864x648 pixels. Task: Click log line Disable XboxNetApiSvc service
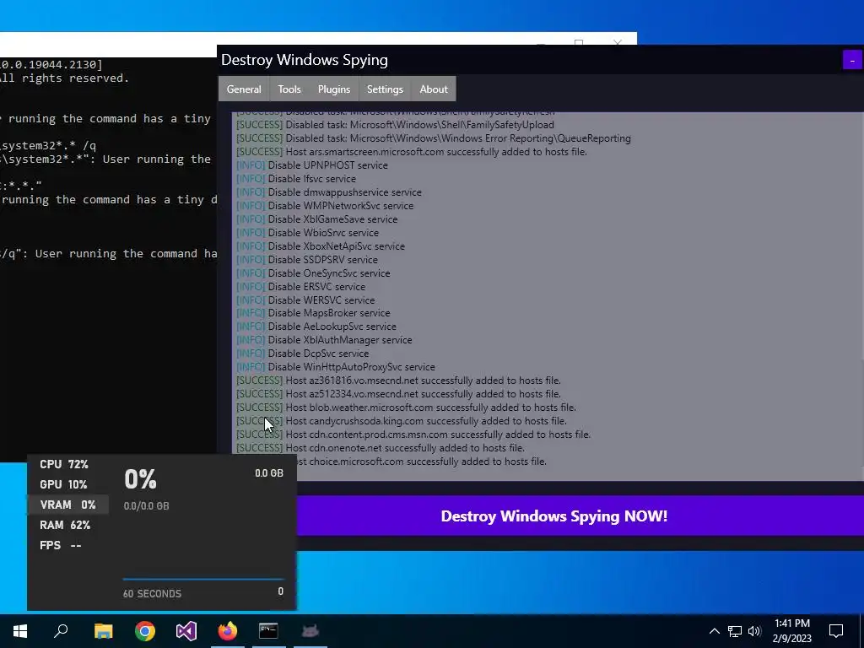(321, 246)
